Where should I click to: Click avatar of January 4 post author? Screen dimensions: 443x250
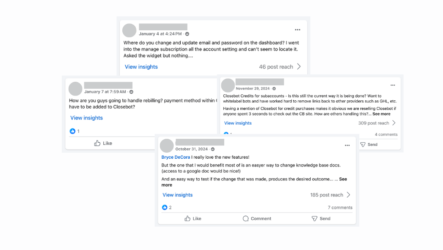[x=129, y=31]
